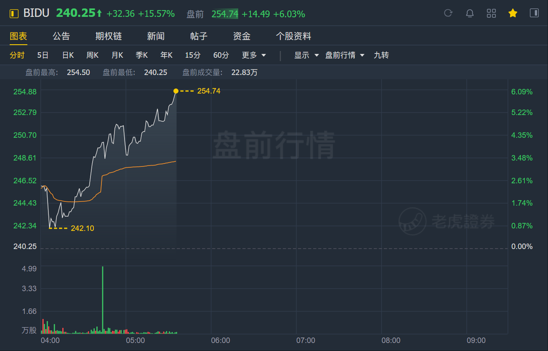The image size is (548, 351).
Task: Click the 240.25 last price
Action: 76,13
